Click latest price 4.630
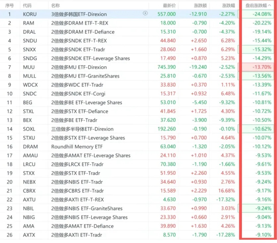The height and width of the screenshot is (243, 277). (169, 199)
